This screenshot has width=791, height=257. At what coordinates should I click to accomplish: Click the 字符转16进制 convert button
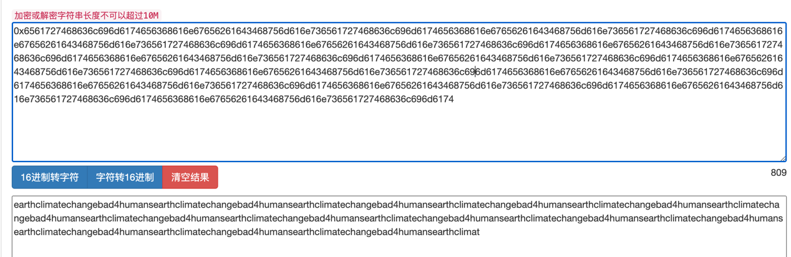pos(125,177)
